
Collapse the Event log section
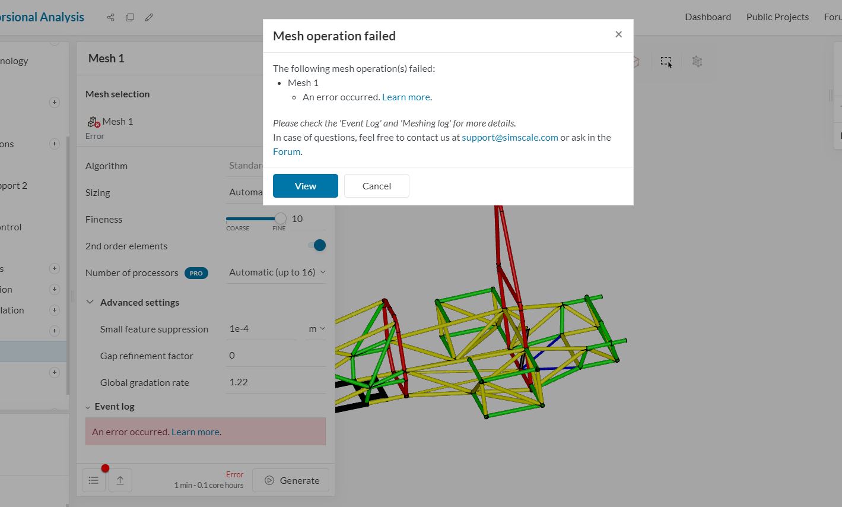point(88,407)
